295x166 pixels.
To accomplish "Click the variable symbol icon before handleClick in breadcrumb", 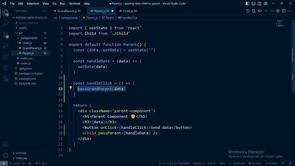I will pyautogui.click(x=119, y=18).
